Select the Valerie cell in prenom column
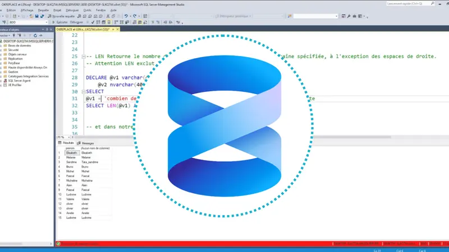The image size is (449, 252). [x=70, y=199]
